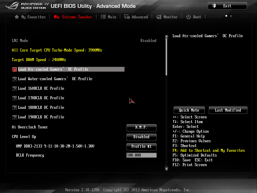
Task: Click arrow icon for Load 190BCLK OC Profile
Action: pos(15,117)
